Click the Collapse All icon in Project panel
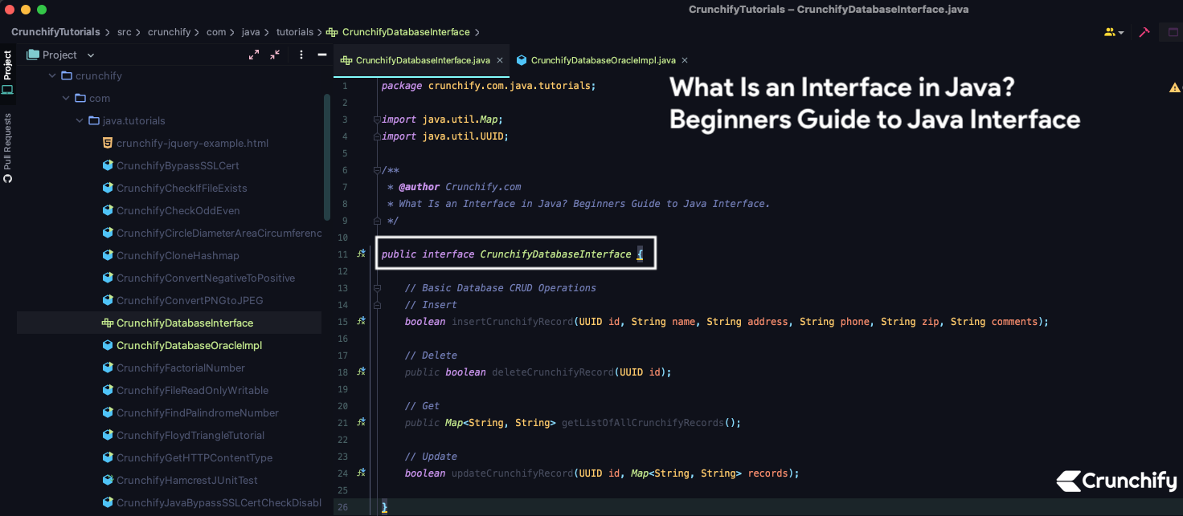The width and height of the screenshot is (1183, 516). (275, 55)
